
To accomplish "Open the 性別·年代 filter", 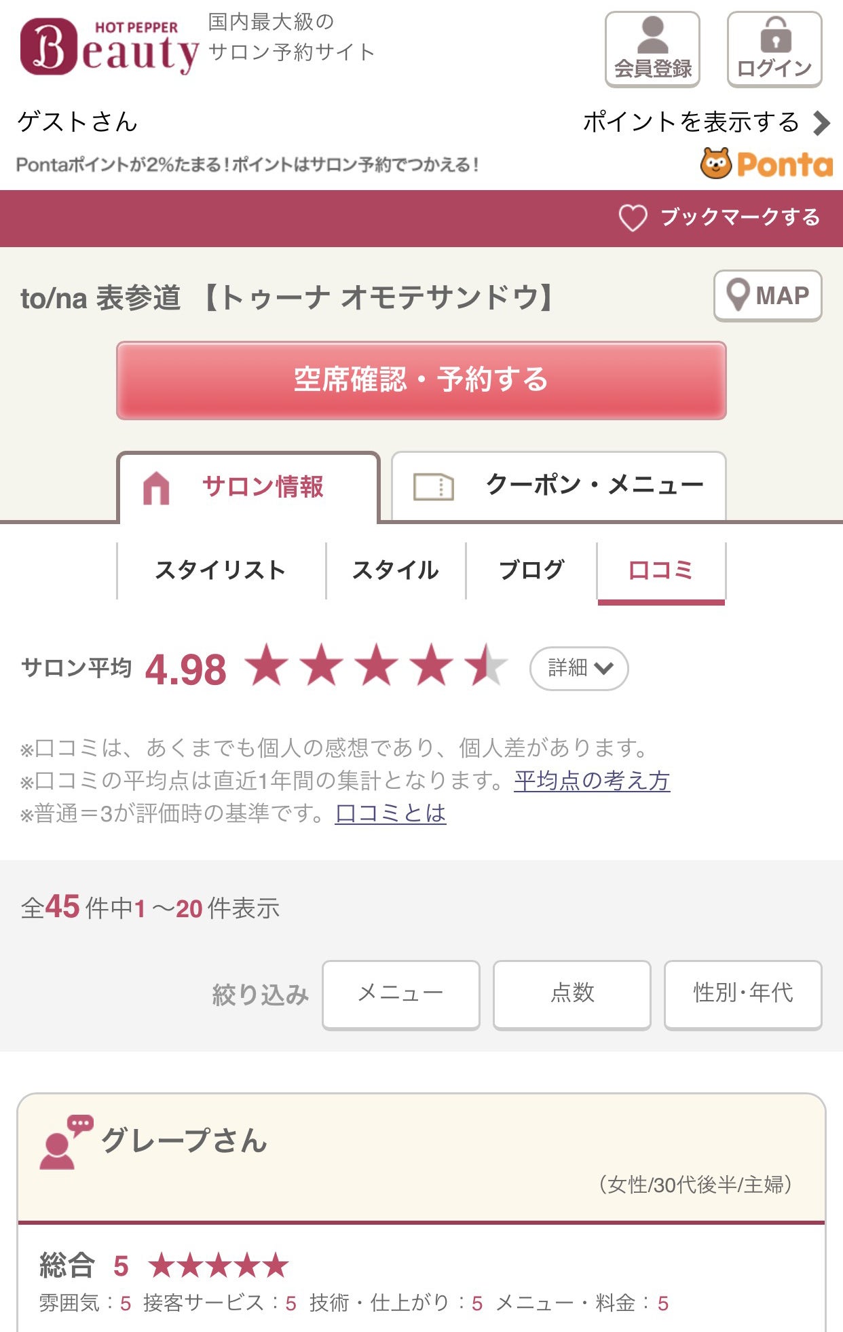I will pyautogui.click(x=743, y=994).
